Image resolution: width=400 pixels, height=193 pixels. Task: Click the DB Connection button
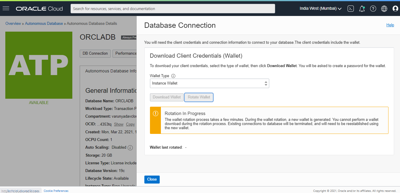[x=95, y=53]
